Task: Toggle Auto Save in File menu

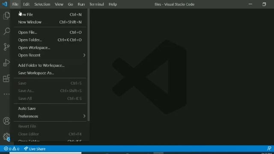Action: 50,109
